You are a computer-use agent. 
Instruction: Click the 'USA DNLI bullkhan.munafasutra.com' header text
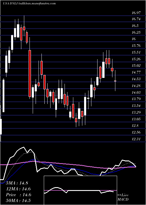coord(29,4)
